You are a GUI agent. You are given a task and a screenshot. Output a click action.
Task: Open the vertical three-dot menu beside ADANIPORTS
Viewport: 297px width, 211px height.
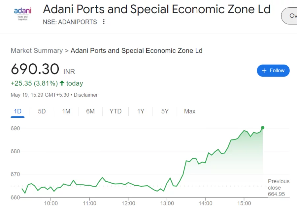(104, 22)
